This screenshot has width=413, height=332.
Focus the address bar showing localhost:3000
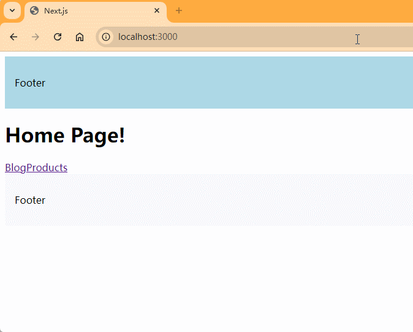point(245,37)
